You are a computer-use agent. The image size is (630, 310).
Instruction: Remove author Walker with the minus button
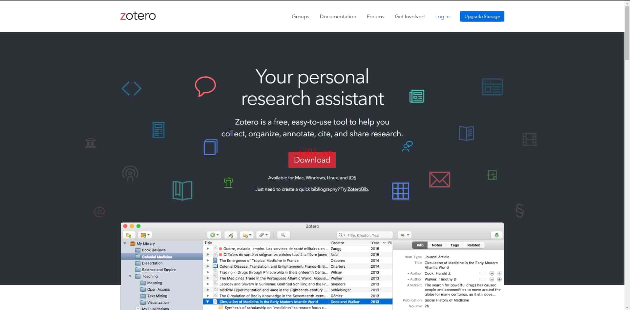(492, 279)
